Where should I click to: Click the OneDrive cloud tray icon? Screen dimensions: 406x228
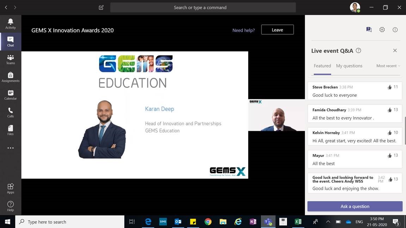tap(349, 222)
